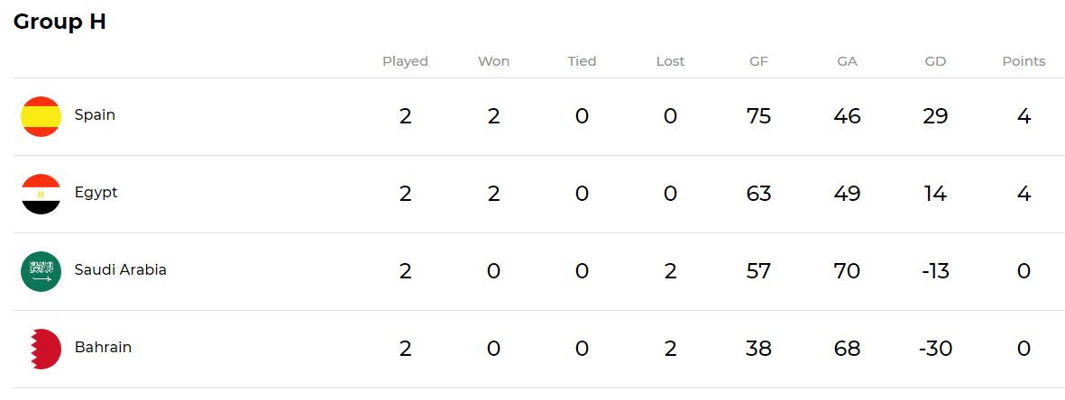
Task: Click the Egypt flag icon
Action: click(41, 194)
